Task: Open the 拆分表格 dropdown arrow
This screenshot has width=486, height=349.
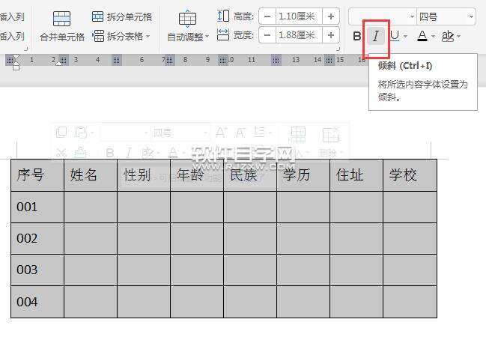Action: pos(148,37)
